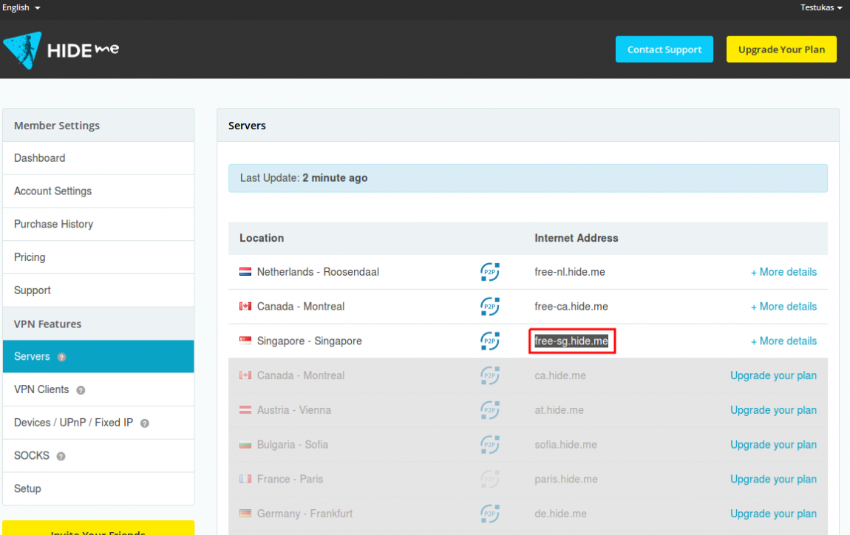The width and height of the screenshot is (850, 535).
Task: Click Upgrade your plan link for Bulgaria - Sofia
Action: click(x=773, y=444)
